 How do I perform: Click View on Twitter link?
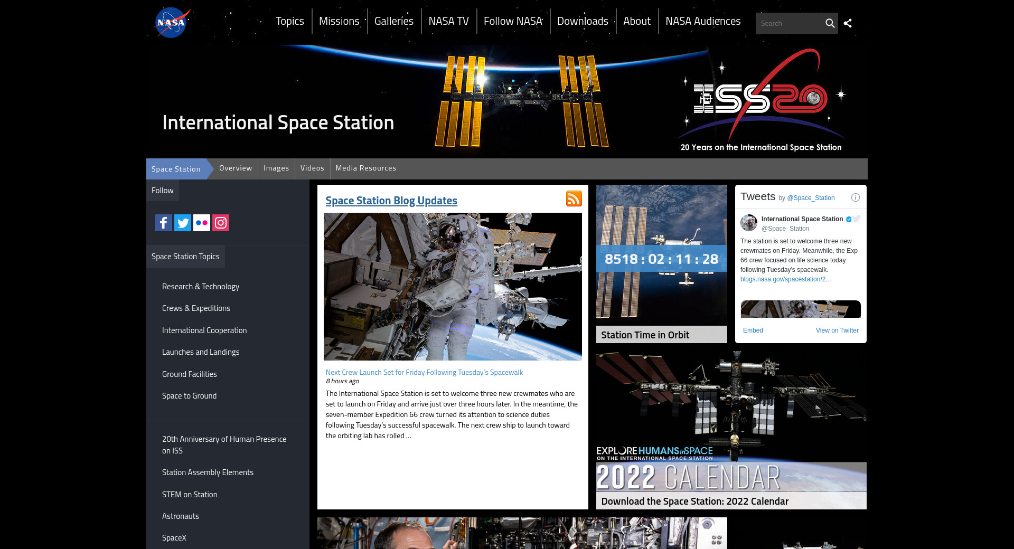pyautogui.click(x=837, y=330)
